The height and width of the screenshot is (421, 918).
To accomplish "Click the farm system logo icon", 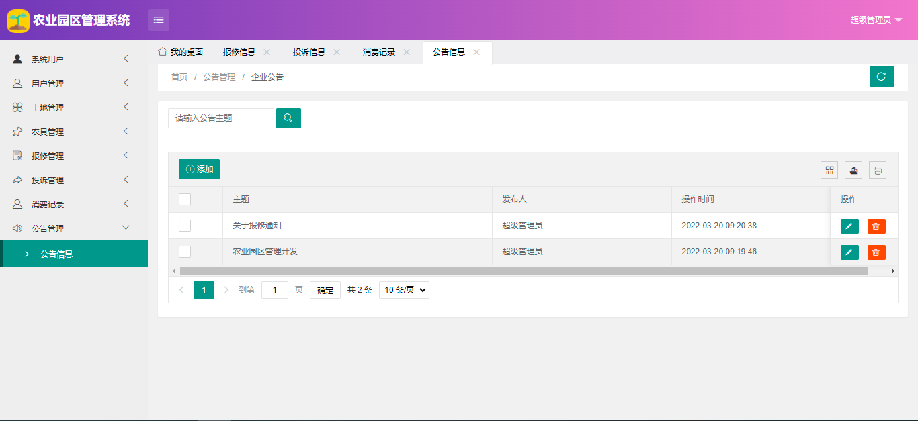I will [x=18, y=21].
